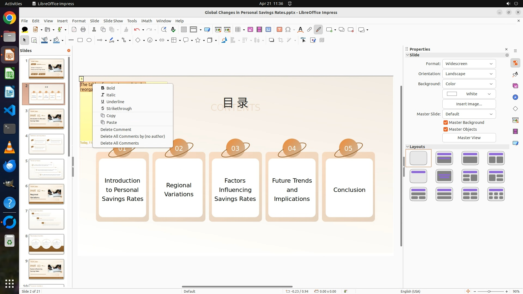The image size is (523, 294).
Task: Select the Rectangle drawing tool
Action: 80,40
